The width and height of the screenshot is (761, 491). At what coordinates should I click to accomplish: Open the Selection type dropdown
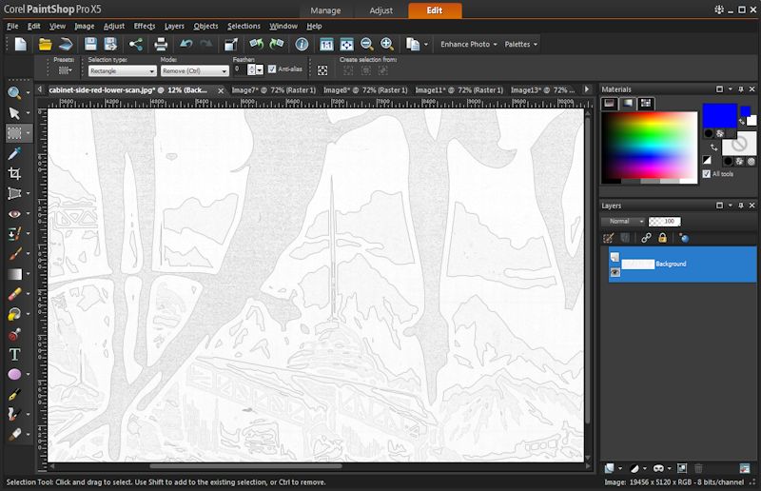tap(122, 70)
